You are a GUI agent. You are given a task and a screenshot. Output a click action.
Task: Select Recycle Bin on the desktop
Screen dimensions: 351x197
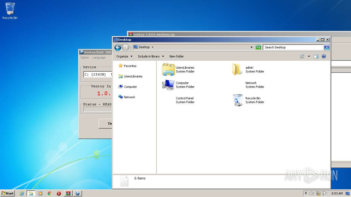10,11
